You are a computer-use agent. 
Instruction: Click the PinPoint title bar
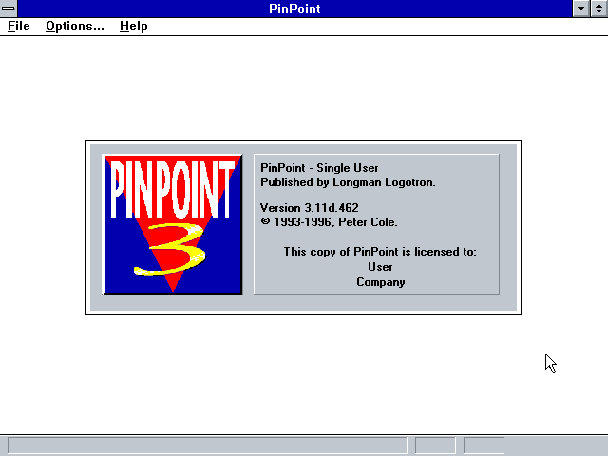(294, 9)
